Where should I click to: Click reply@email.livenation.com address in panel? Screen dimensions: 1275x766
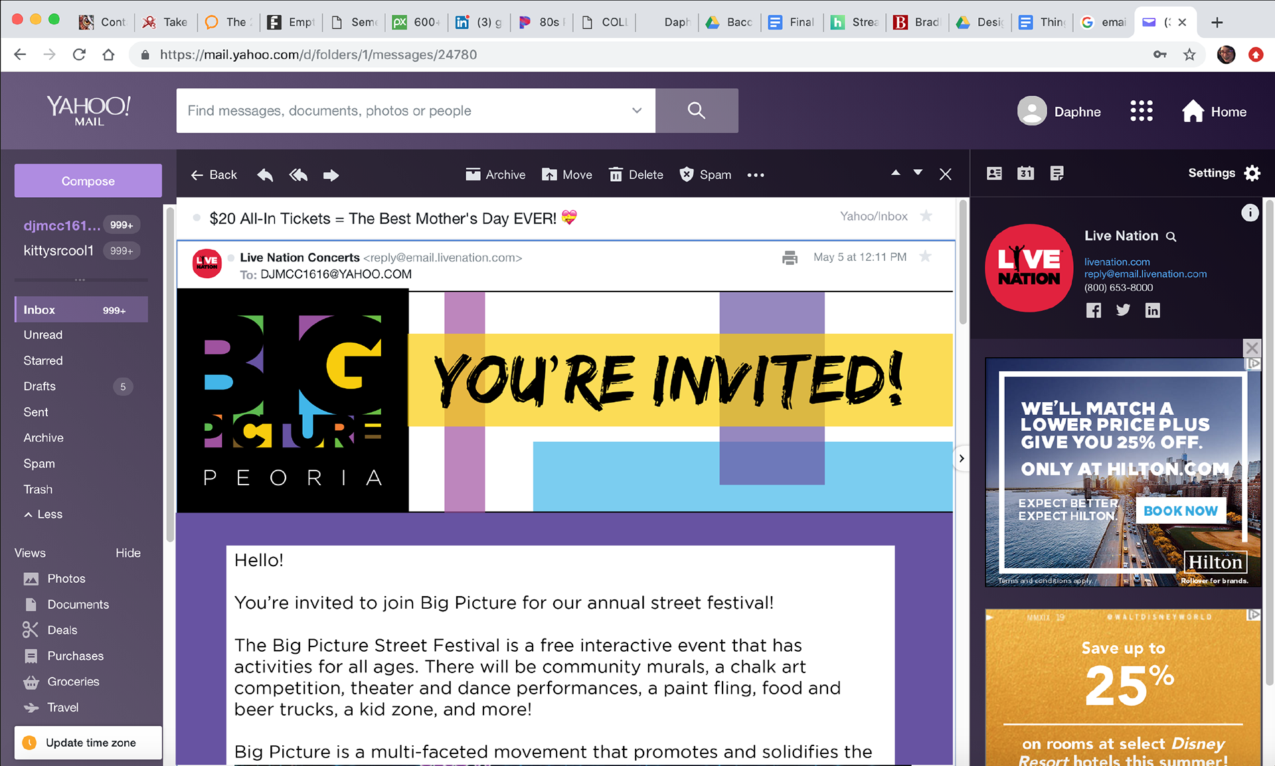tap(1146, 274)
